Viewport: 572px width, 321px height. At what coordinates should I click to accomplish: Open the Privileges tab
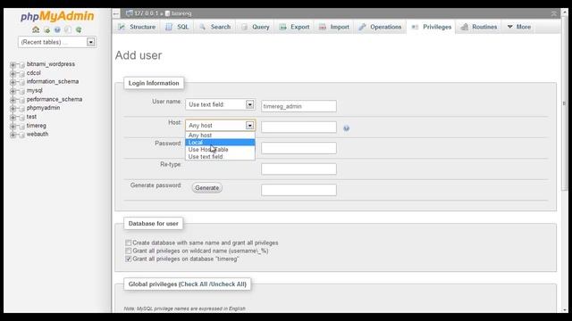tap(431, 27)
